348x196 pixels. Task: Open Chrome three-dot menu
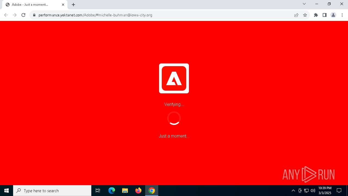coord(342,15)
